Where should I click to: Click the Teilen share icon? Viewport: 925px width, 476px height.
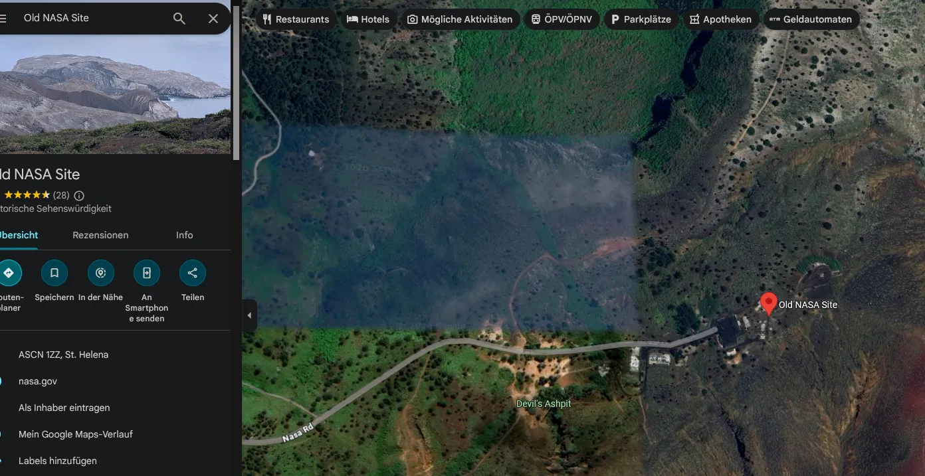[193, 273]
